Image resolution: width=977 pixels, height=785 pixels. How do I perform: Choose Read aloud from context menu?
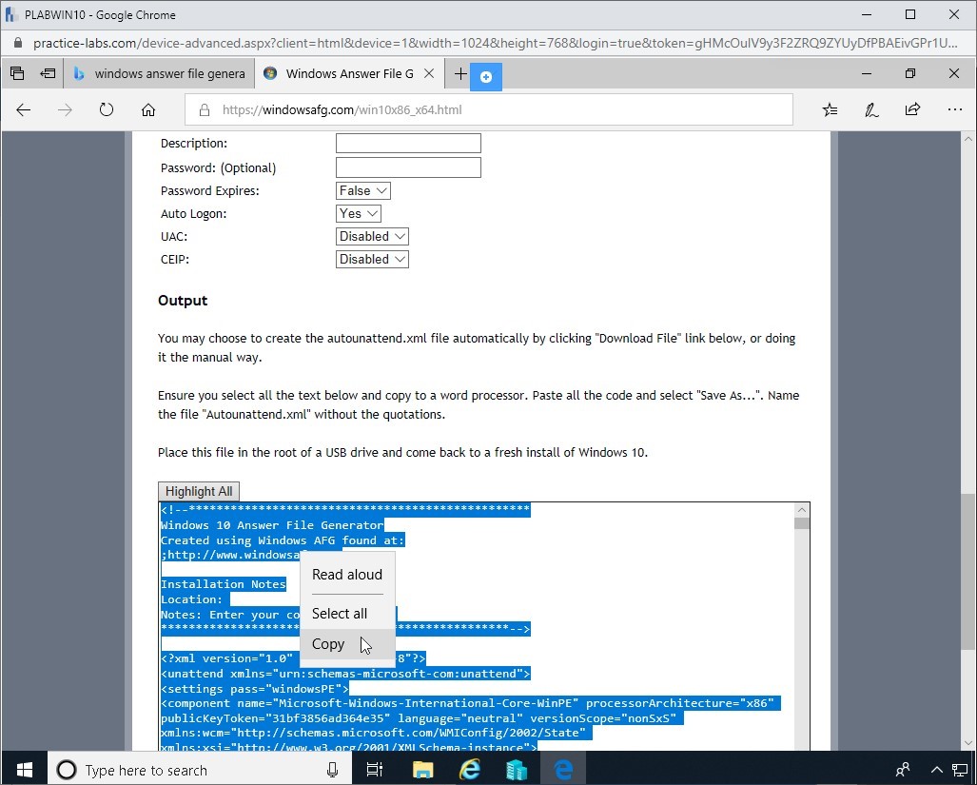pos(347,575)
